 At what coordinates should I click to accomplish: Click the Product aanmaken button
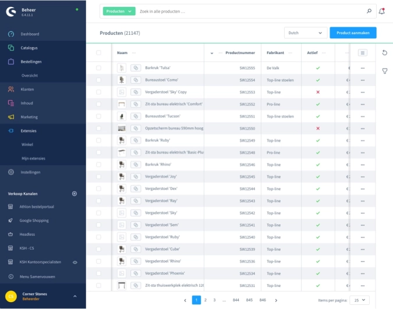[353, 33]
